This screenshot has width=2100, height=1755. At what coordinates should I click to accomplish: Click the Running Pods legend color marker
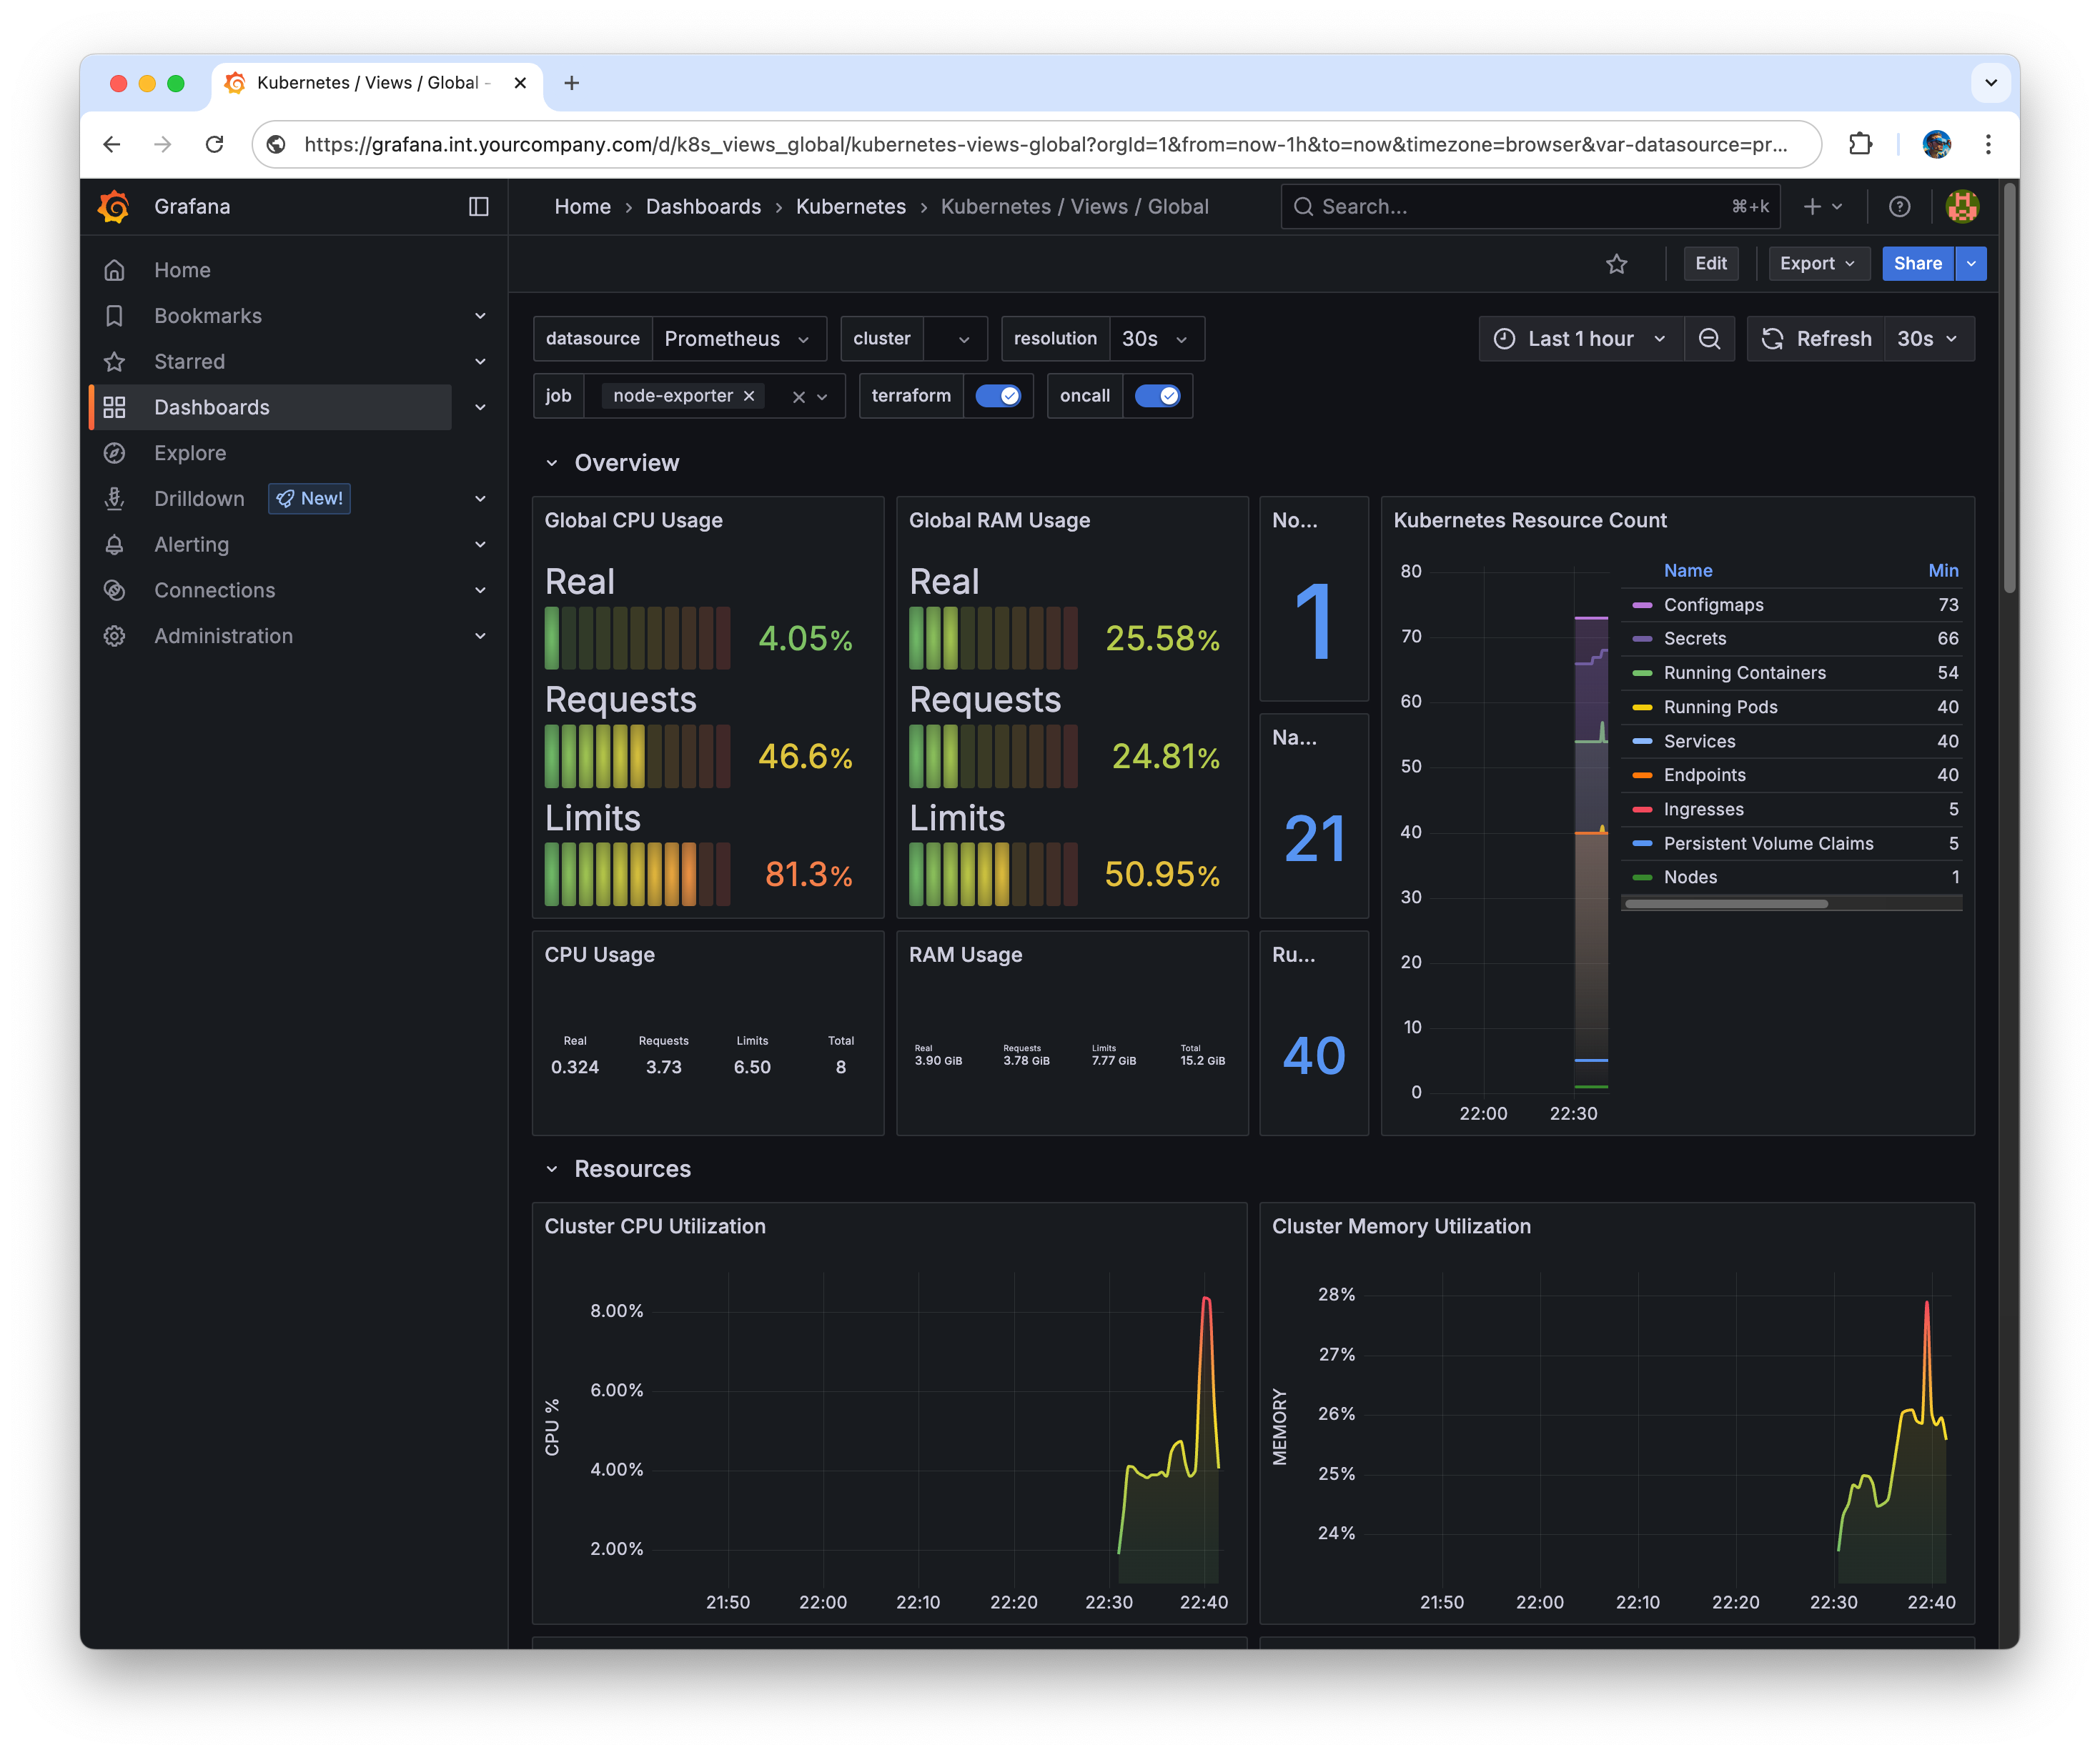pos(1643,707)
